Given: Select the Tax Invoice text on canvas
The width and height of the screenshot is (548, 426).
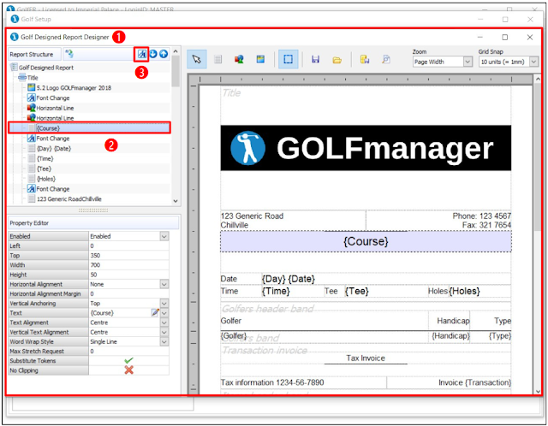Looking at the screenshot, I should click(x=366, y=358).
